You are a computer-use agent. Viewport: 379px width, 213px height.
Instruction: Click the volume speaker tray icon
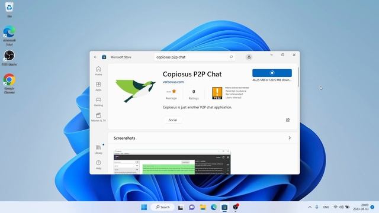pyautogui.click(x=341, y=207)
